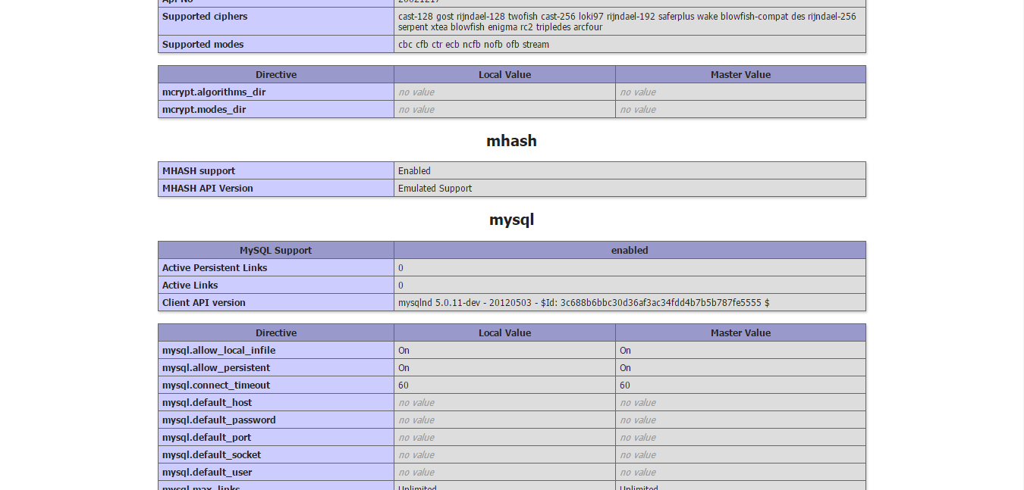Click local "no value" for mcrypt.modes_dir
Viewport: 1024px width, 490px height.
coord(416,109)
